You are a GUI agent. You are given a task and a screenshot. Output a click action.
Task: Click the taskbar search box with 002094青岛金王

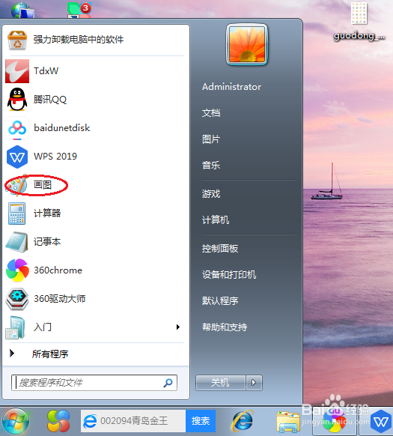click(x=133, y=421)
